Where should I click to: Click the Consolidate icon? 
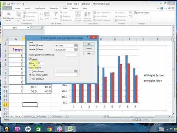[x=100, y=16]
